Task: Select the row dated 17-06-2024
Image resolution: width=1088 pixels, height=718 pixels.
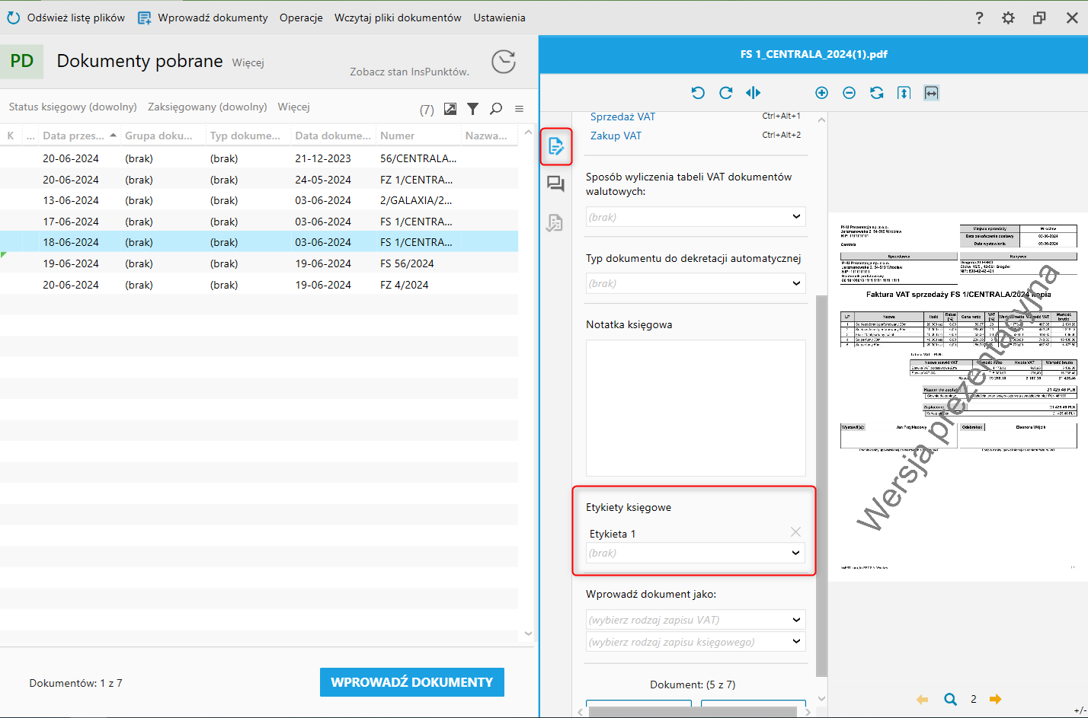Action: (x=259, y=222)
